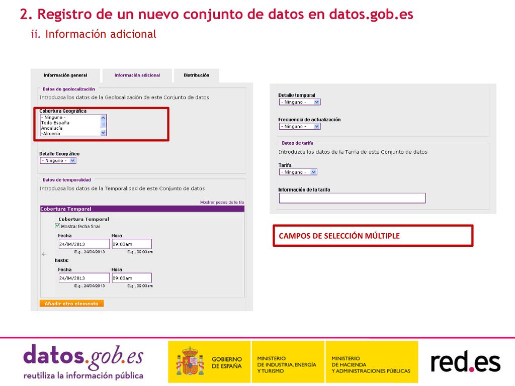The height and width of the screenshot is (386, 515).
Task: Select 'Toda España' in Cobertura Geográfica list
Action: pyautogui.click(x=55, y=123)
